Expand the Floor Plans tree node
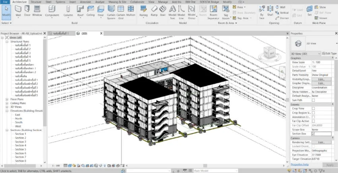 click(x=7, y=99)
